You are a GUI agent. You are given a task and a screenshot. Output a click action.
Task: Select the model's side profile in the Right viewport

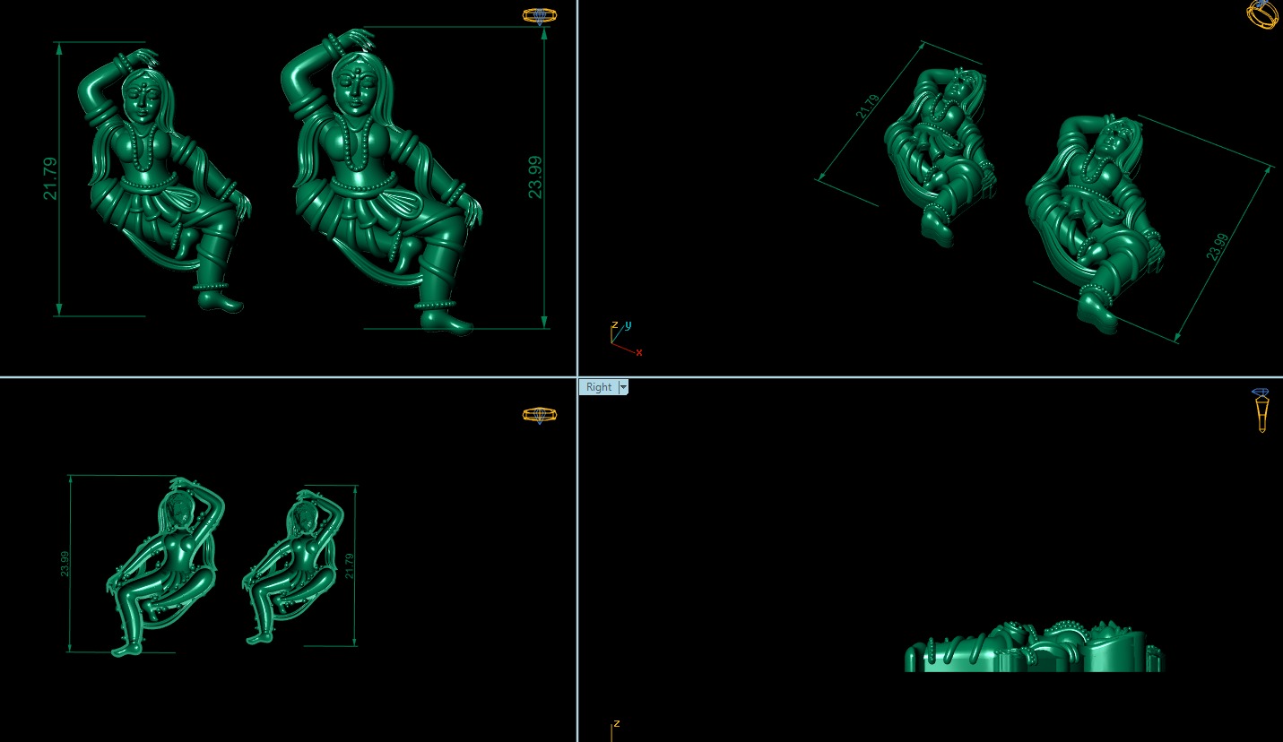tap(1033, 648)
